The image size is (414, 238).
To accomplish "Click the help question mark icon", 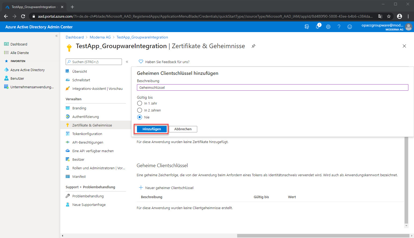I will tap(339, 27).
